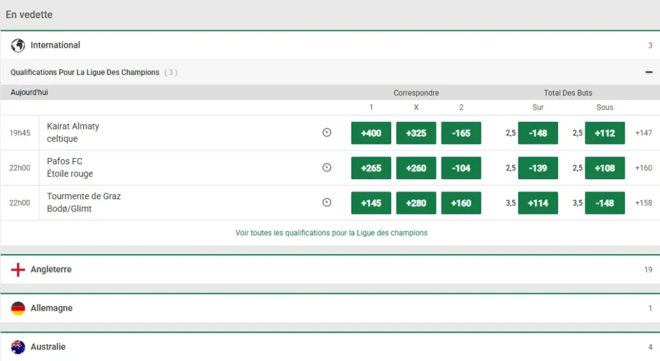Select -104 odds for Étoile rouge win
This screenshot has height=361, width=660.
click(461, 168)
